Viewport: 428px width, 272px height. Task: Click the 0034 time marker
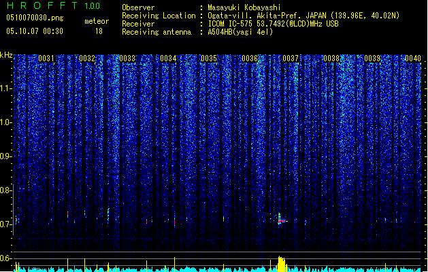point(168,58)
